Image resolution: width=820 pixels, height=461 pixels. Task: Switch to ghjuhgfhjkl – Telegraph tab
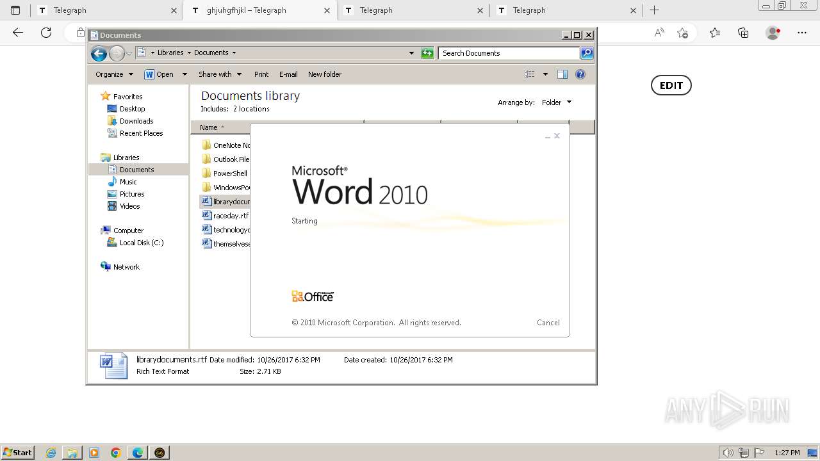[260, 10]
